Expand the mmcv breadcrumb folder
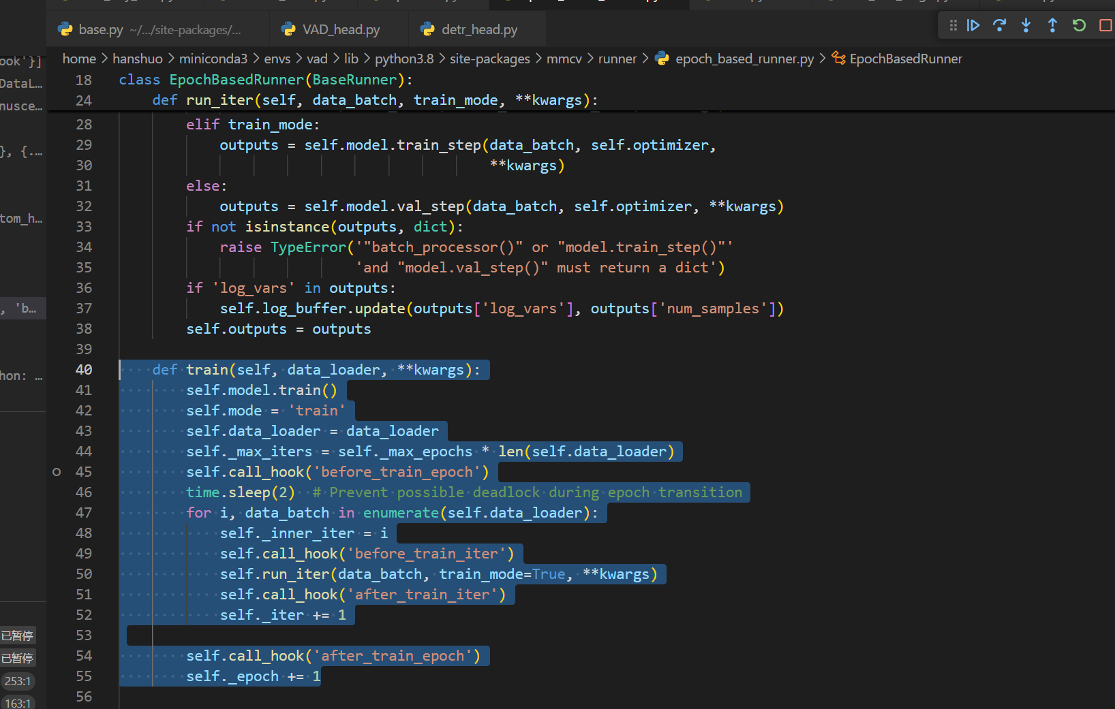This screenshot has width=1115, height=709. (x=564, y=59)
